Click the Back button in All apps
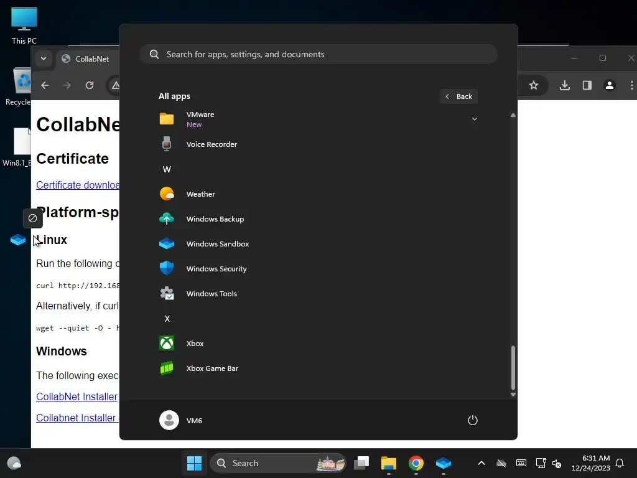Screen dimensions: 637x478 click(x=458, y=96)
